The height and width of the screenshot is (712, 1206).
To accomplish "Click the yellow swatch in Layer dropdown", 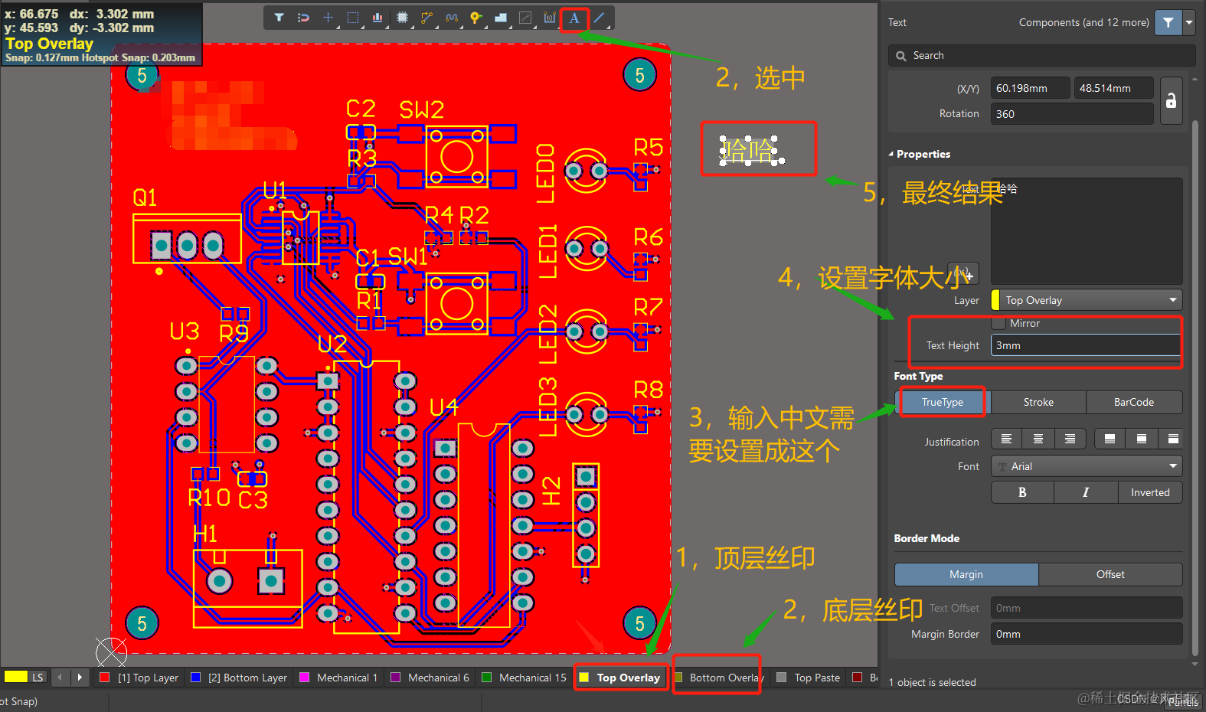I will [995, 300].
